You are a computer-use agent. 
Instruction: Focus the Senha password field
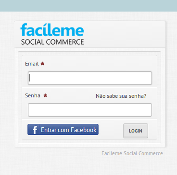[x=90, y=110]
